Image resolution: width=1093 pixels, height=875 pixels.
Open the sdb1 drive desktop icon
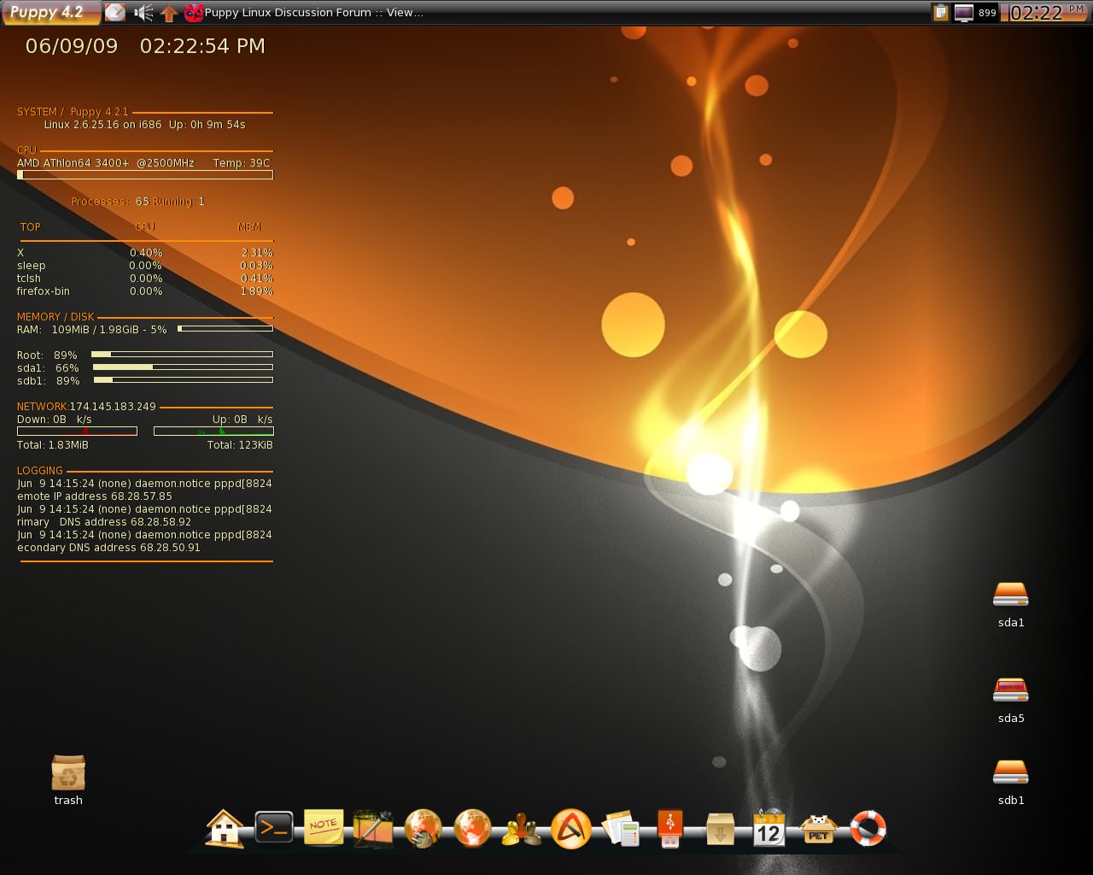1011,783
